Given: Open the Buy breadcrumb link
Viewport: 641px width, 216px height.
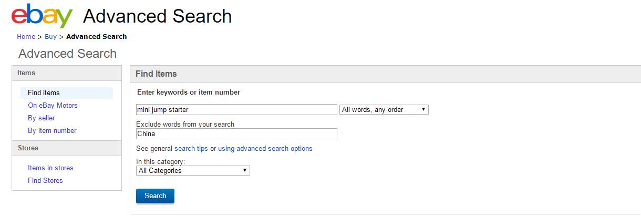Looking at the screenshot, I should coord(50,37).
